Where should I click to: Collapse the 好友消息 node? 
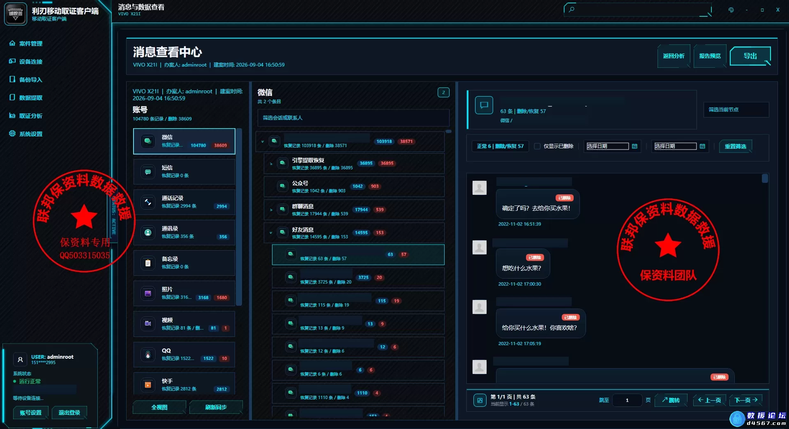(271, 233)
